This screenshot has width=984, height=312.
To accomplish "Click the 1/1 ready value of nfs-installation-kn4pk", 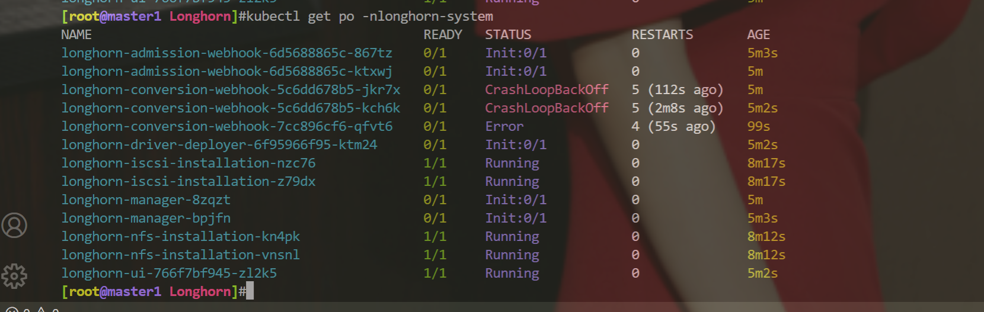I will pyautogui.click(x=435, y=237).
